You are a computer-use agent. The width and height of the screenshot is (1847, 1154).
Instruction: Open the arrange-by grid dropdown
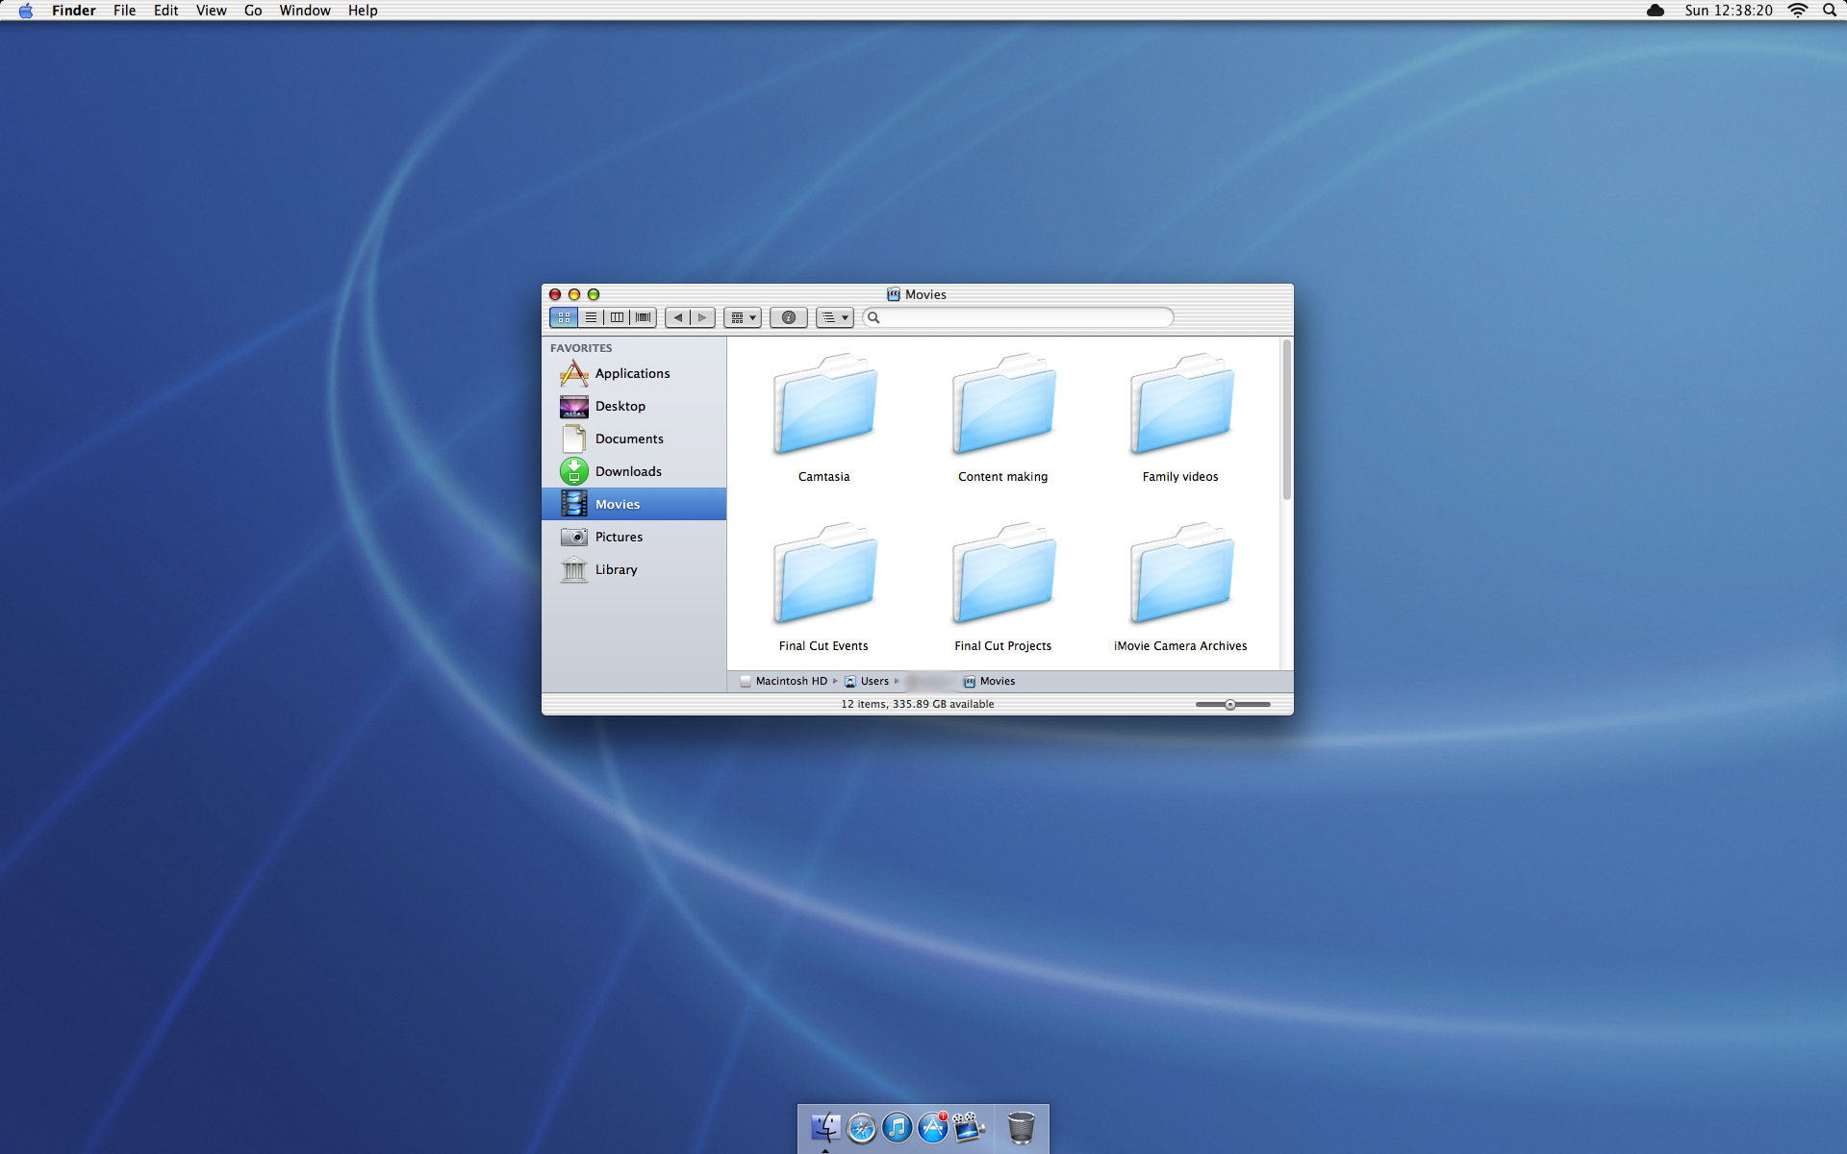point(743,317)
